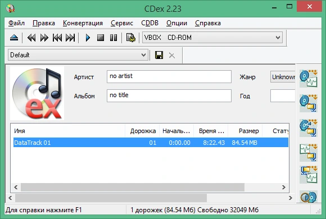Click window bottom scrollbar right arrow
Screen dimensions: 326x219
coord(291,198)
